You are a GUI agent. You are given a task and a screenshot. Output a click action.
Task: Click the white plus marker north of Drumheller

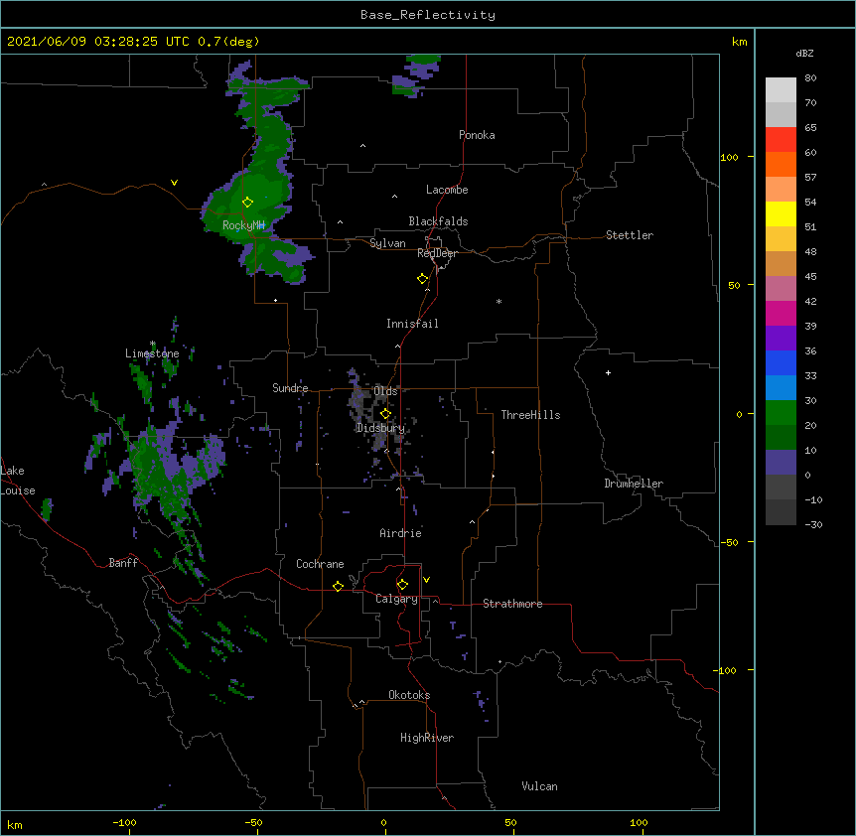(608, 372)
